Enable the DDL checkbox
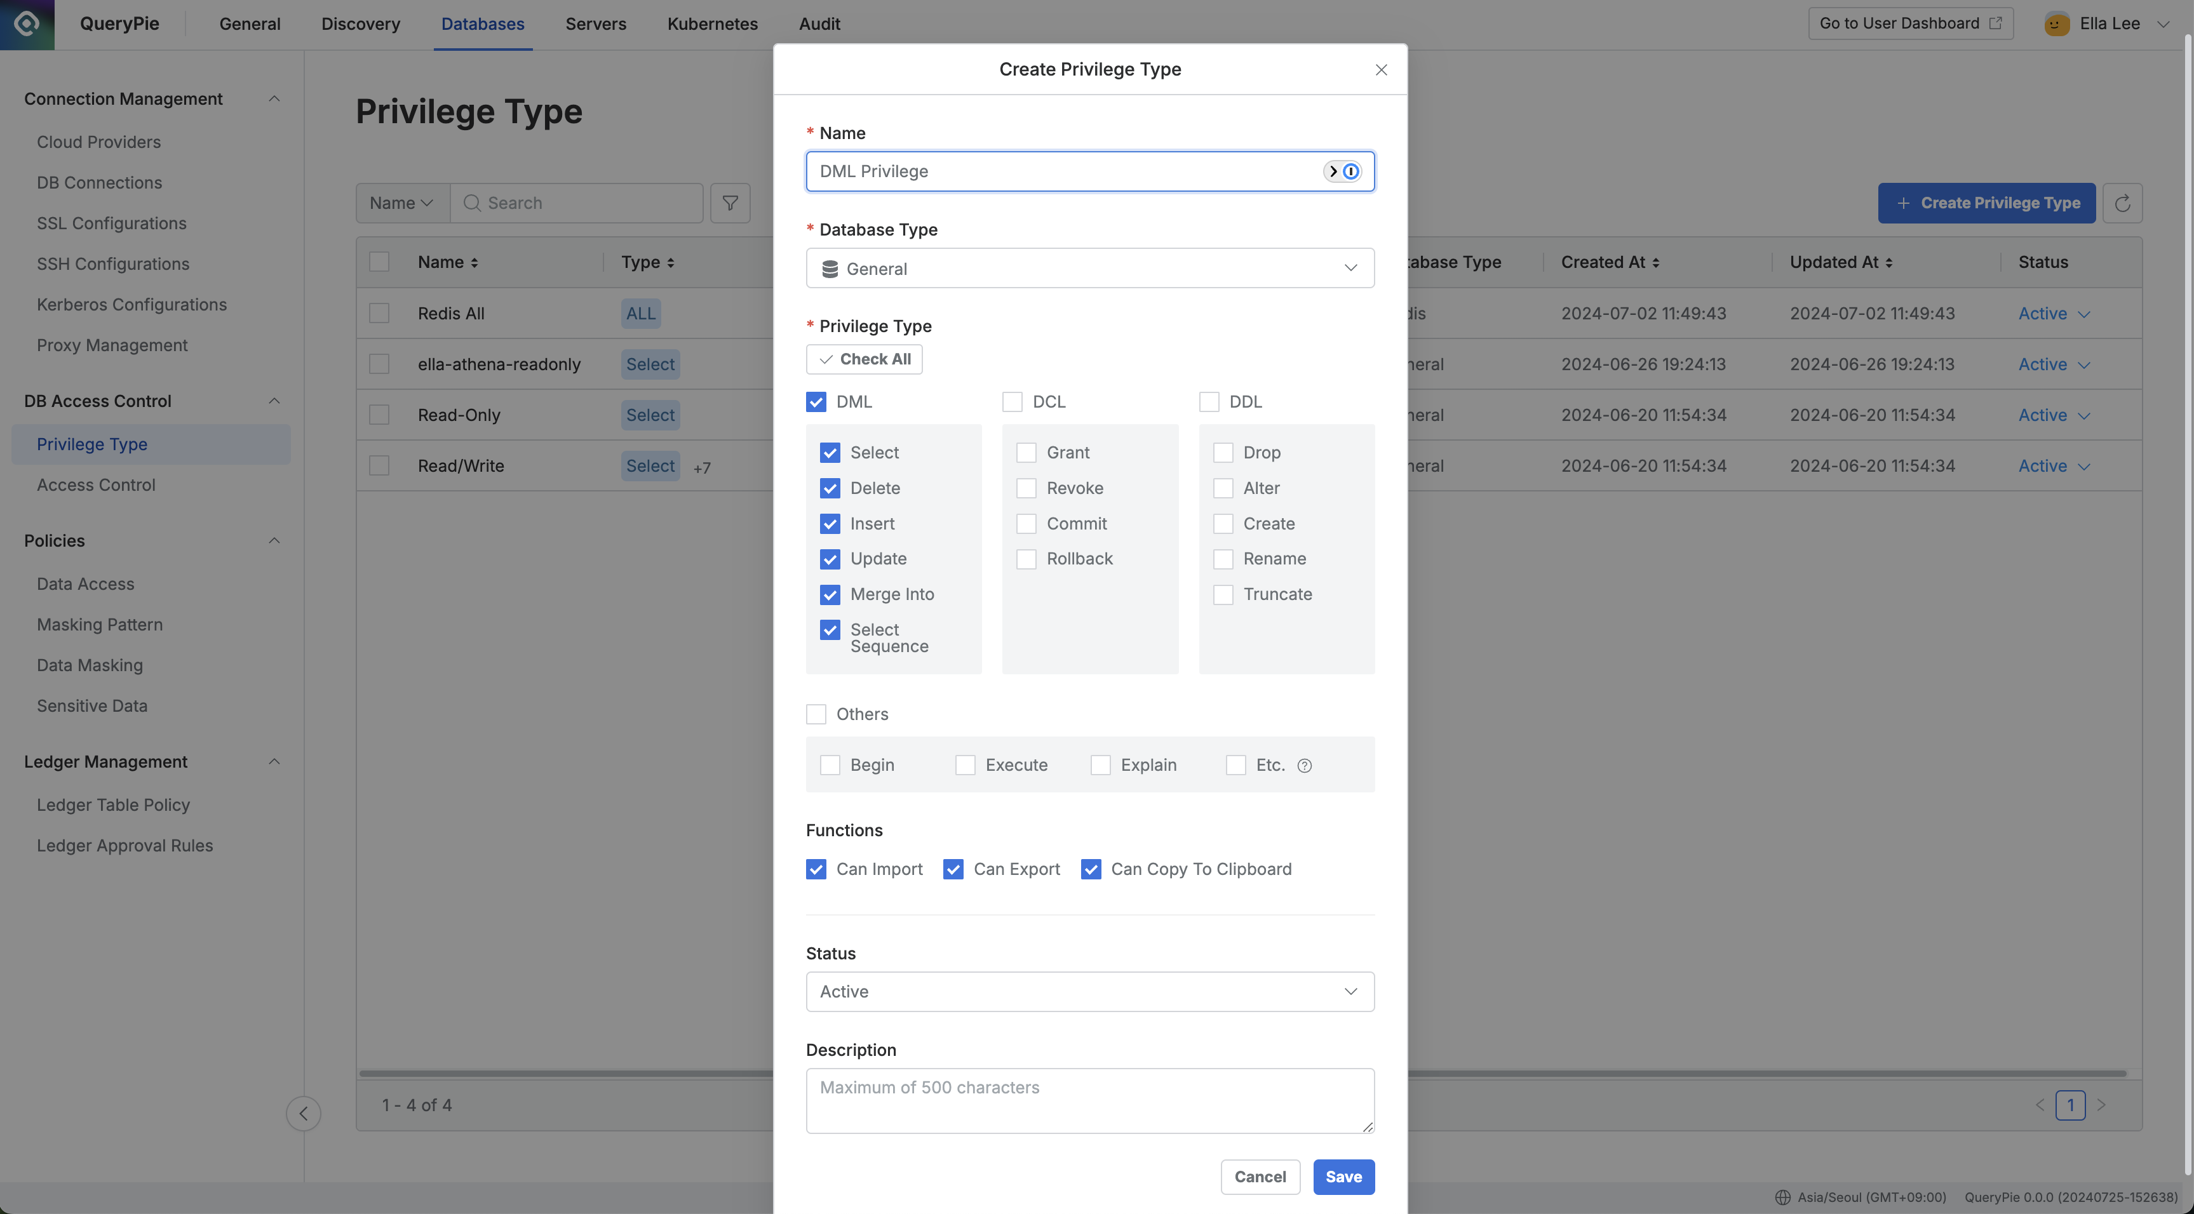The height and width of the screenshot is (1214, 2194). click(1209, 402)
